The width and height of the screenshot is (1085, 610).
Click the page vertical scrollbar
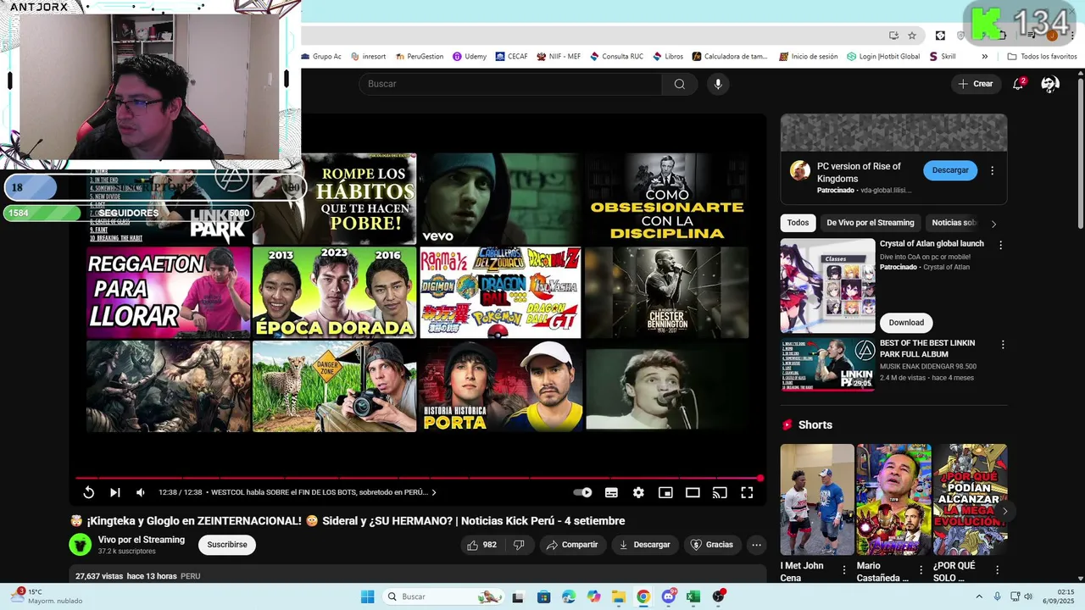(1080, 152)
